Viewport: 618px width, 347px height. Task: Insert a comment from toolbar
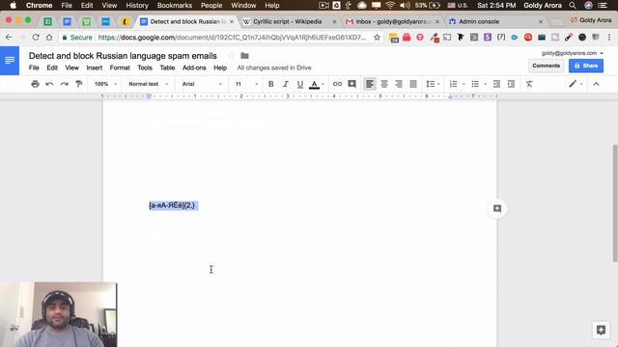(x=351, y=84)
